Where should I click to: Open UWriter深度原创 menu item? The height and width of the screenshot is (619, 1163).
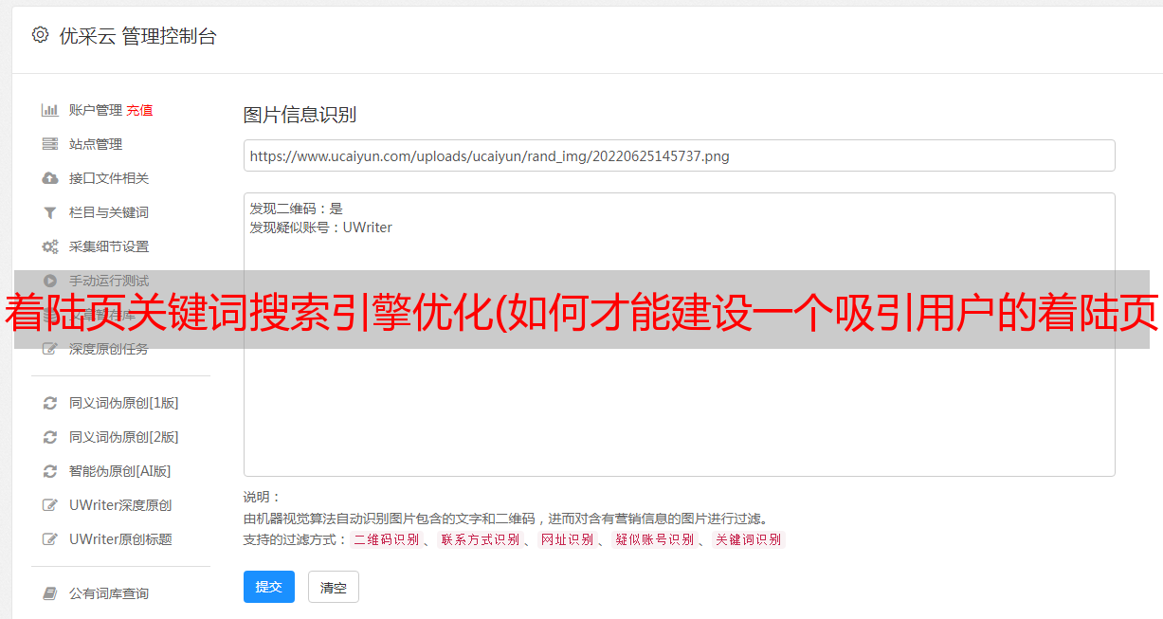click(120, 505)
